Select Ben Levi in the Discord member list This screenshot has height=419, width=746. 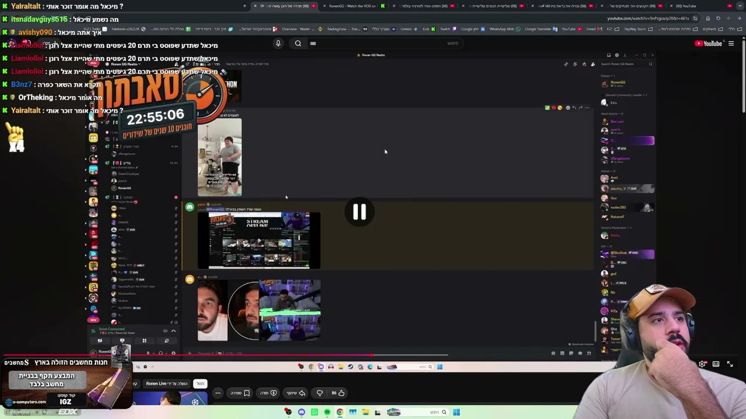[627, 122]
